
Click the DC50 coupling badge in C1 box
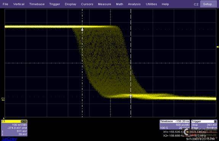(24, 122)
